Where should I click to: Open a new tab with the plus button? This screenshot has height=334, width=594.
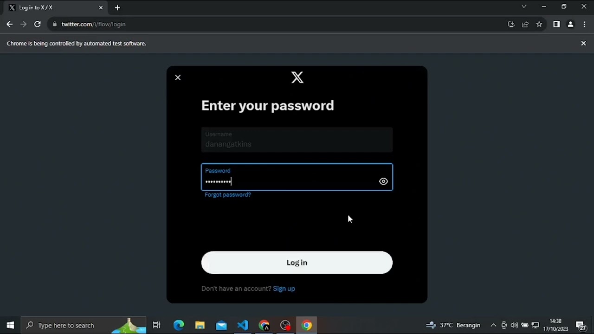point(117,7)
